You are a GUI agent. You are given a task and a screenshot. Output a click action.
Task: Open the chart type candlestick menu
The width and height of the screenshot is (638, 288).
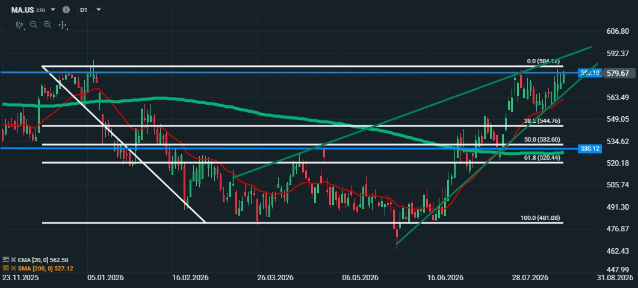19,25
